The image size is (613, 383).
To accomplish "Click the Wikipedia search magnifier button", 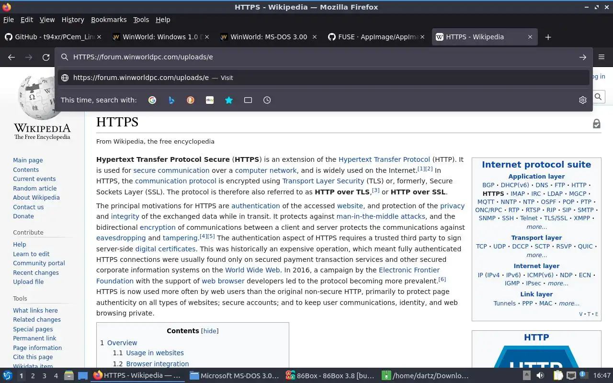I will [x=598, y=97].
